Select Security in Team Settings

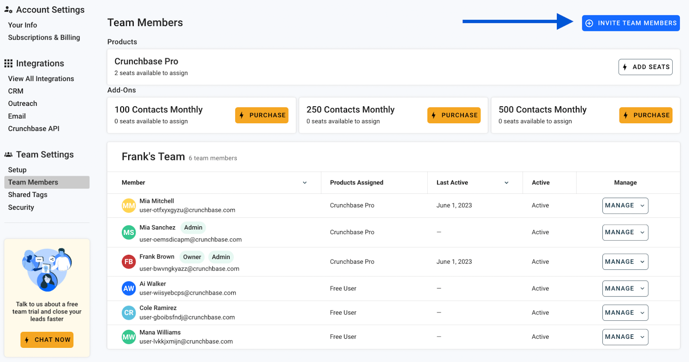point(21,207)
